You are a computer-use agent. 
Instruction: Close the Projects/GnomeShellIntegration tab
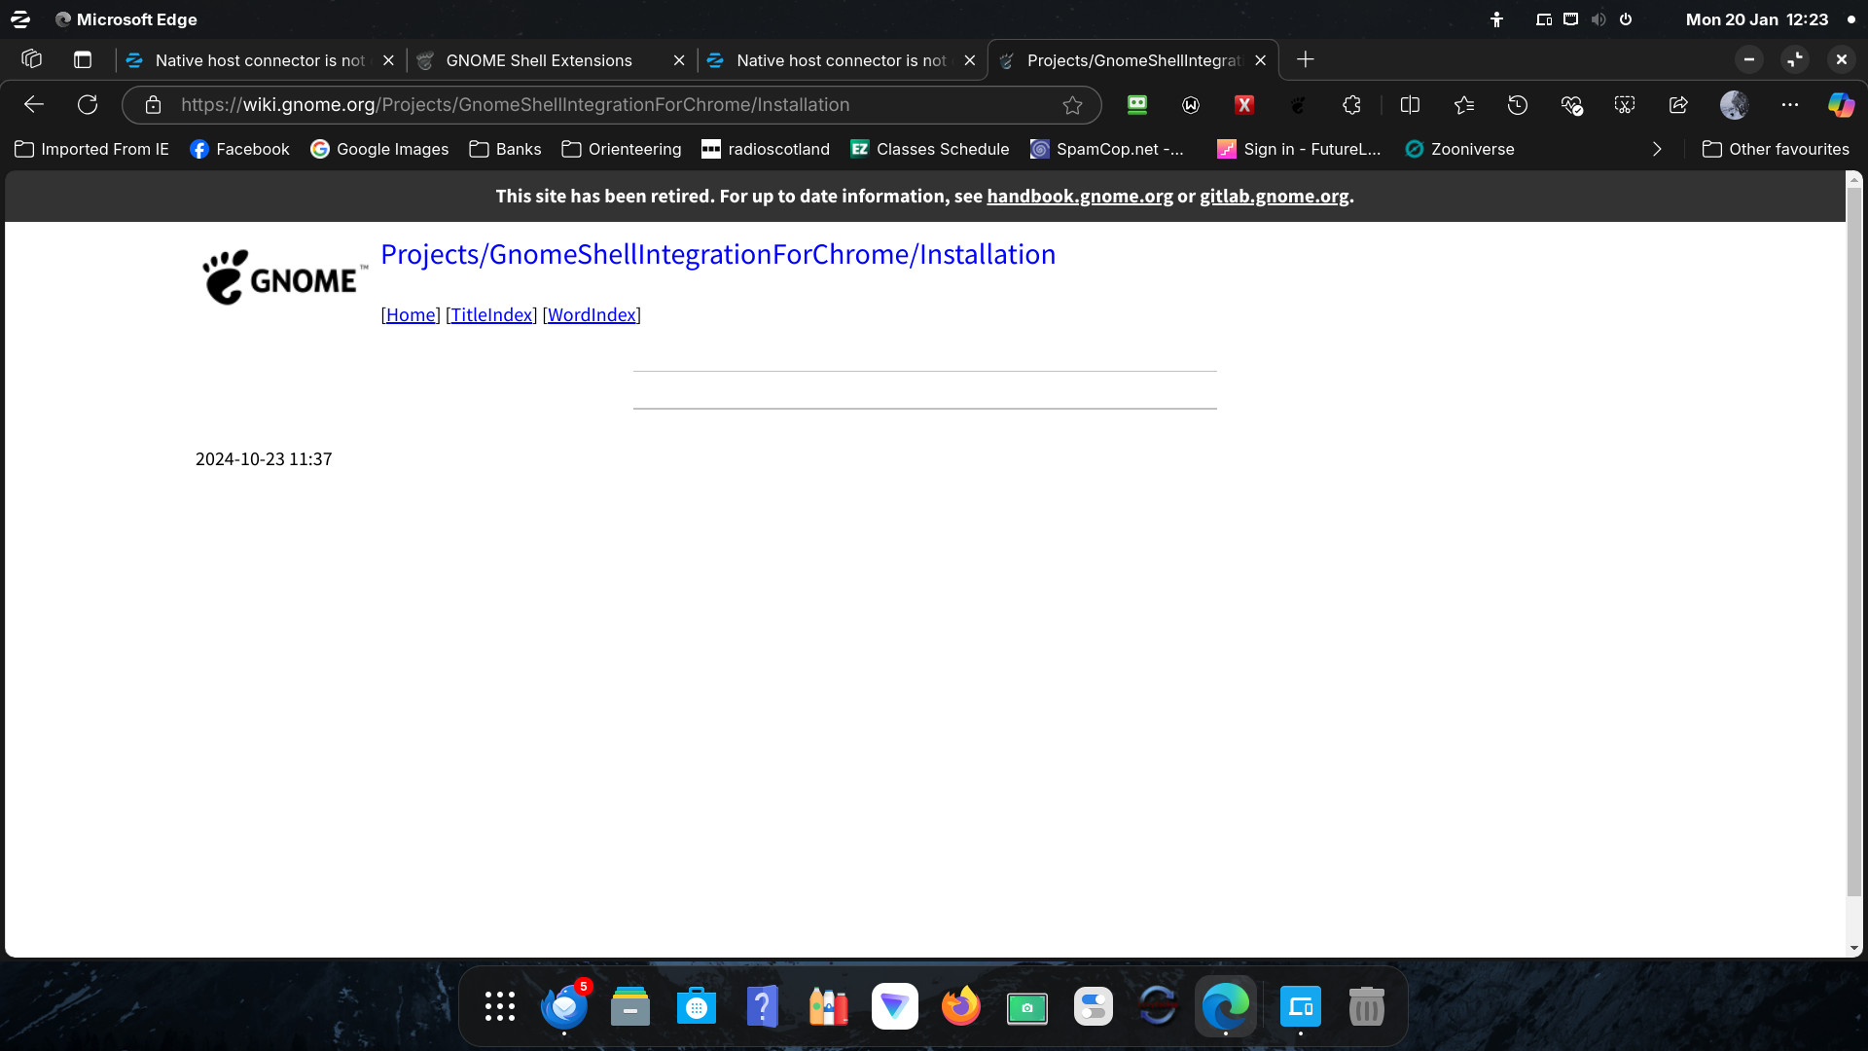tap(1260, 60)
